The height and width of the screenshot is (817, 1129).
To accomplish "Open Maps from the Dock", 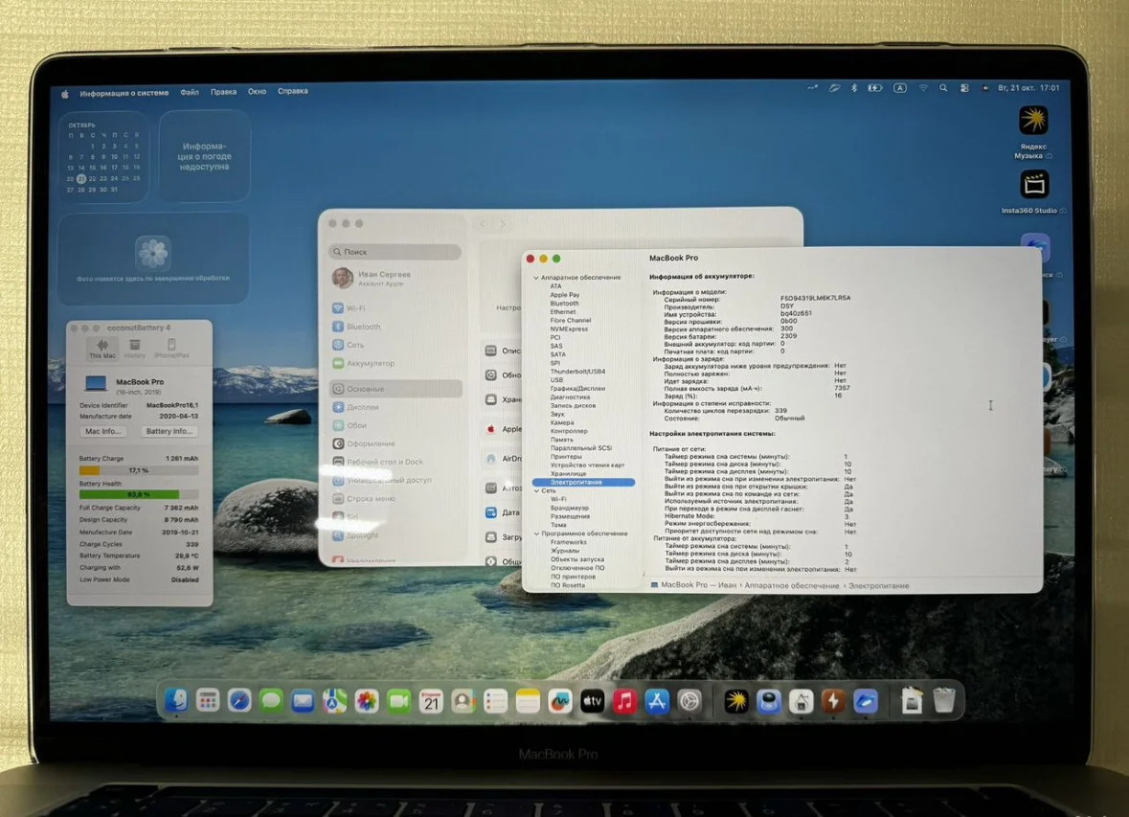I will 334,700.
